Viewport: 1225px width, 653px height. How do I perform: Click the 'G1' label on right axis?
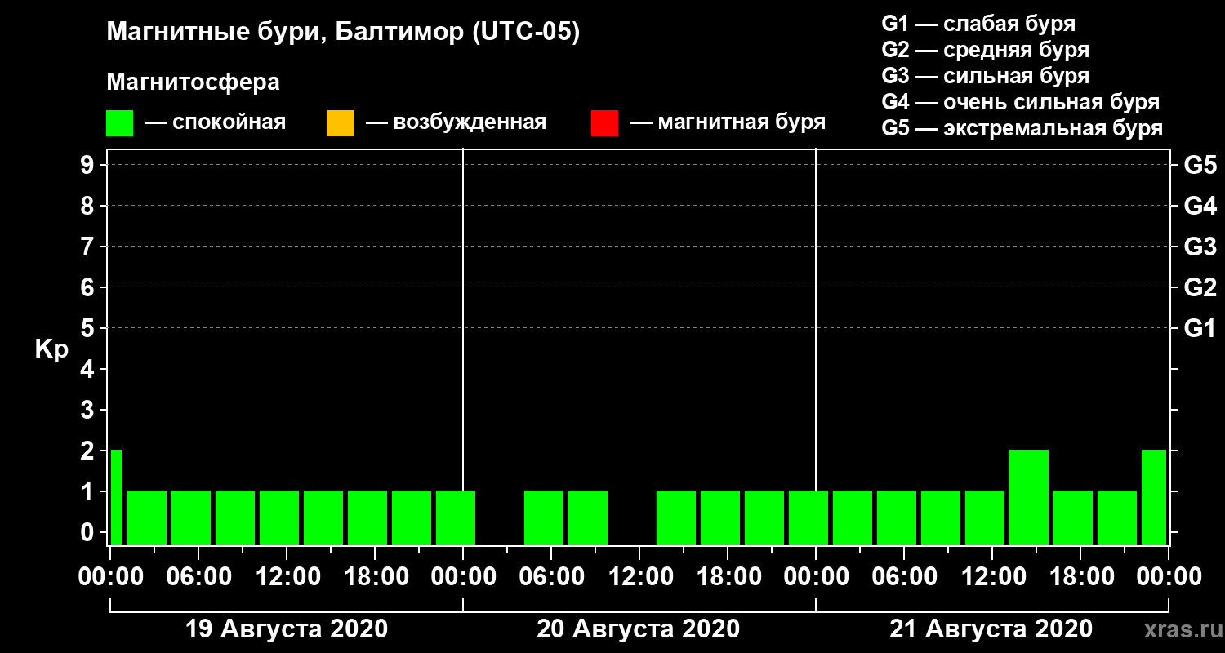point(1200,329)
